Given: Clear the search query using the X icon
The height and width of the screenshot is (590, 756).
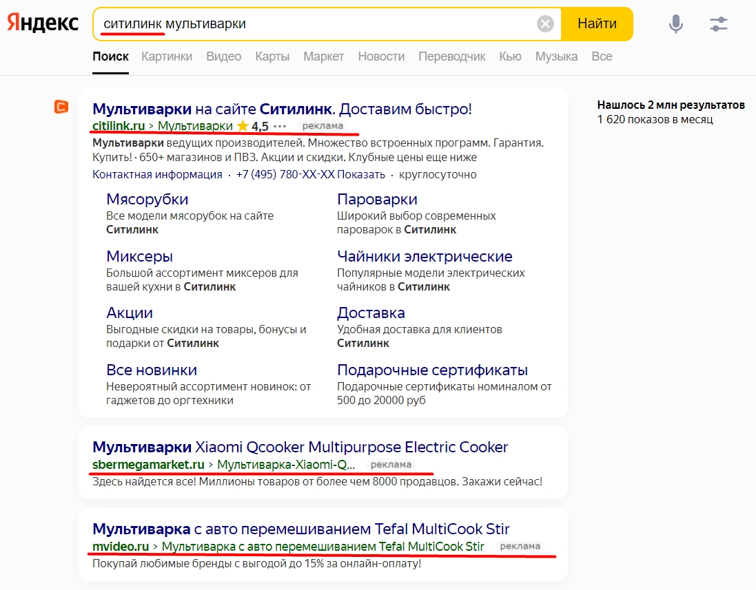Looking at the screenshot, I should click(544, 23).
